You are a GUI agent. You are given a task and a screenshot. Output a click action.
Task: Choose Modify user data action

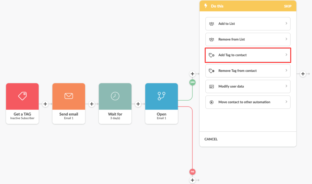coord(248,86)
